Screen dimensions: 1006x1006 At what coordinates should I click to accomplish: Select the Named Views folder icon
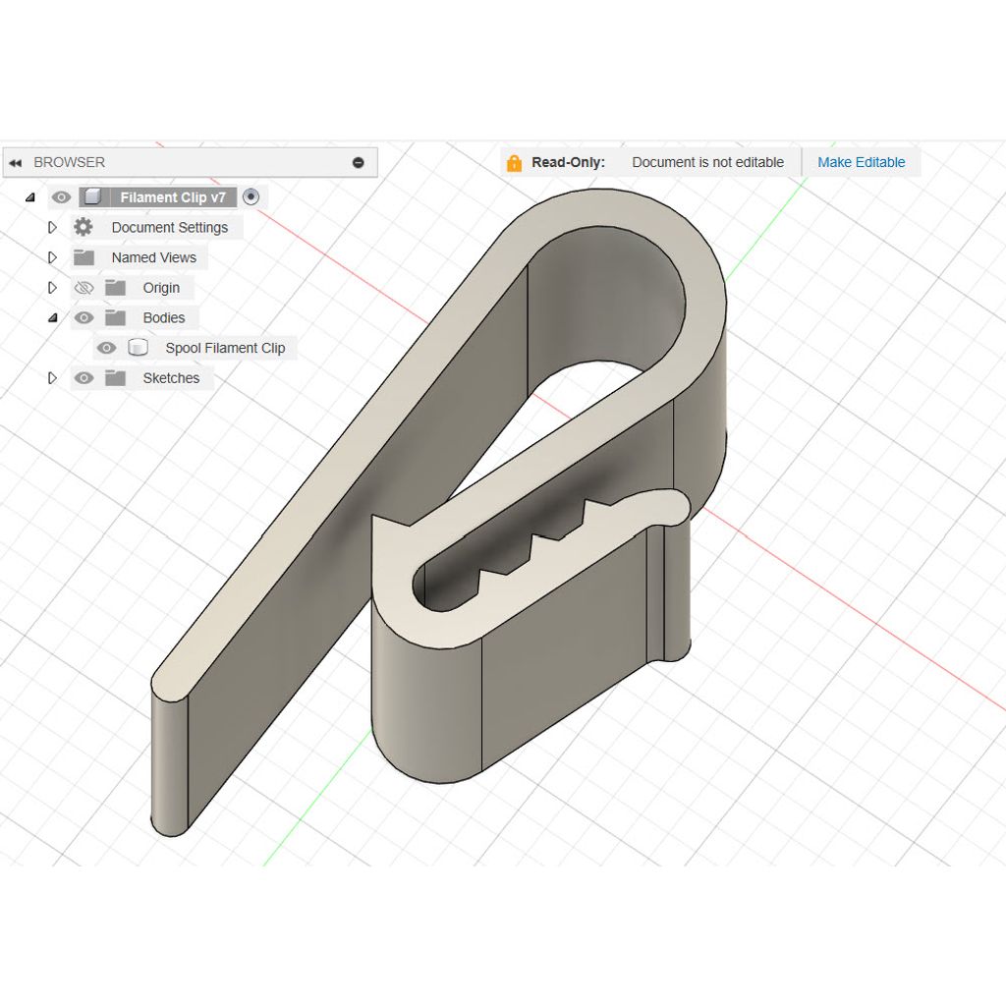point(84,257)
